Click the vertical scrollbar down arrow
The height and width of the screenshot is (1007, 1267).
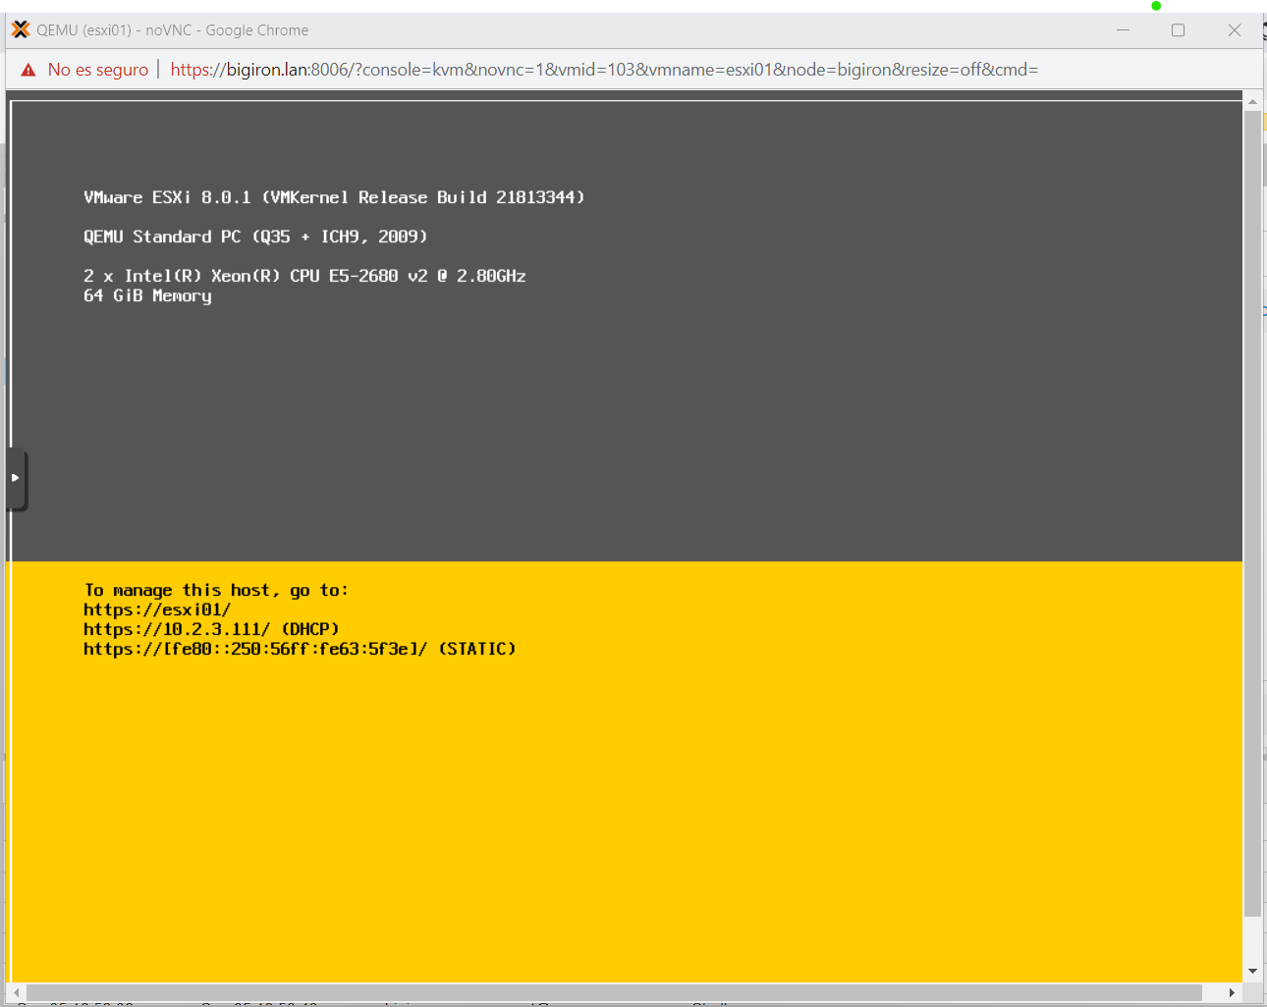[1252, 971]
